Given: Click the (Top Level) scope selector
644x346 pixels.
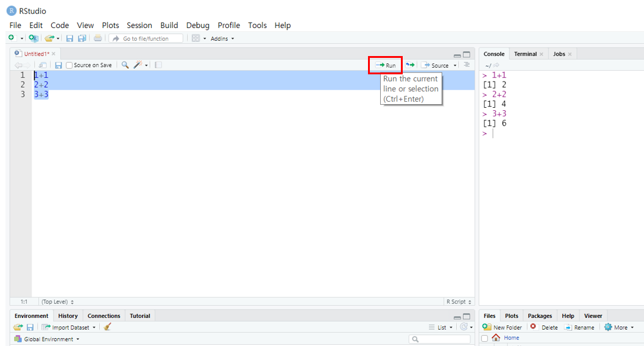Looking at the screenshot, I should pyautogui.click(x=57, y=302).
